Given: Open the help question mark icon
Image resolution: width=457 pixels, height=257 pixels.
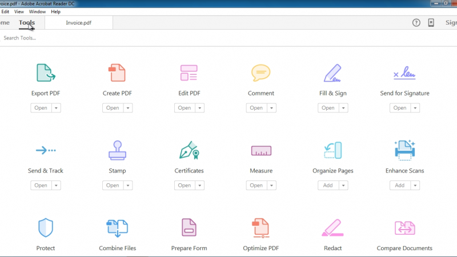Looking at the screenshot, I should click(416, 23).
